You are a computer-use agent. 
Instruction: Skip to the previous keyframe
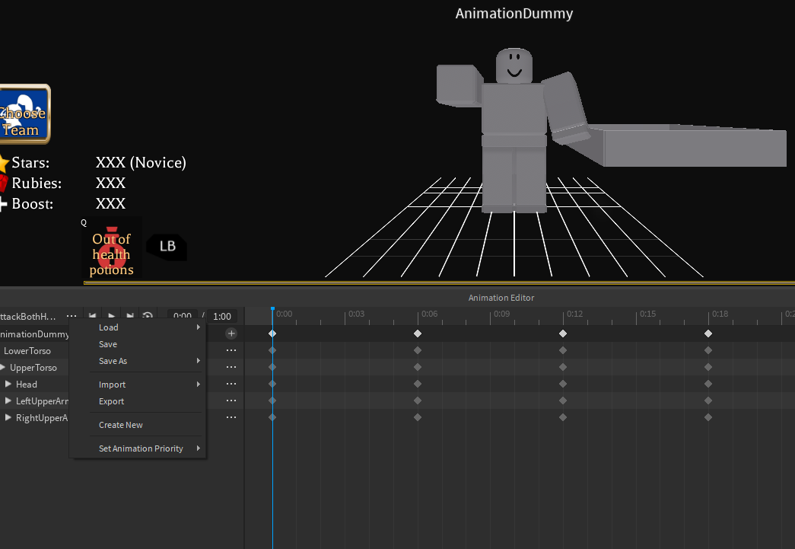coord(92,316)
